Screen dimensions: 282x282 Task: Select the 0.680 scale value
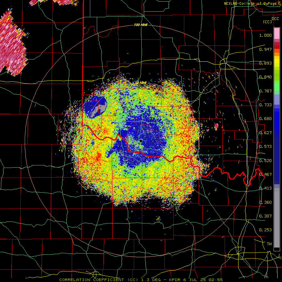[265, 119]
